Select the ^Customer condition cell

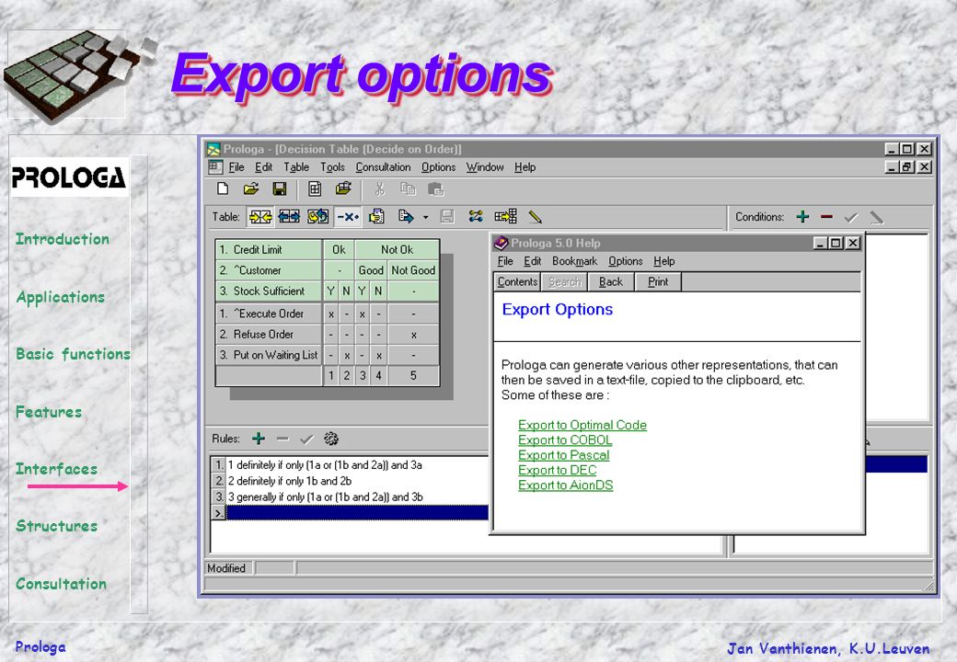269,270
